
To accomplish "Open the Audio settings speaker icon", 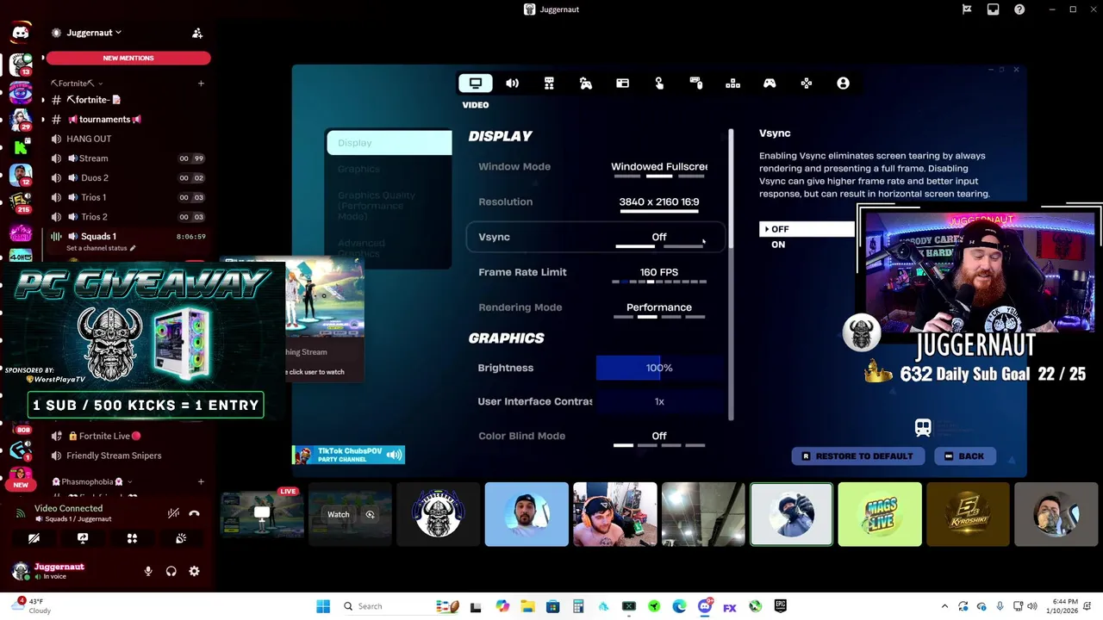I will [512, 84].
